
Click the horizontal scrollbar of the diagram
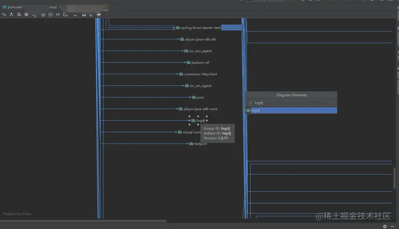point(83,221)
